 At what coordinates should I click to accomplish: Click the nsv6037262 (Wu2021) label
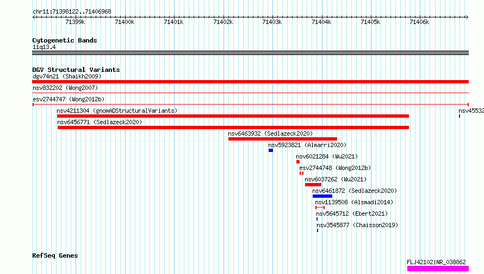coord(336,179)
